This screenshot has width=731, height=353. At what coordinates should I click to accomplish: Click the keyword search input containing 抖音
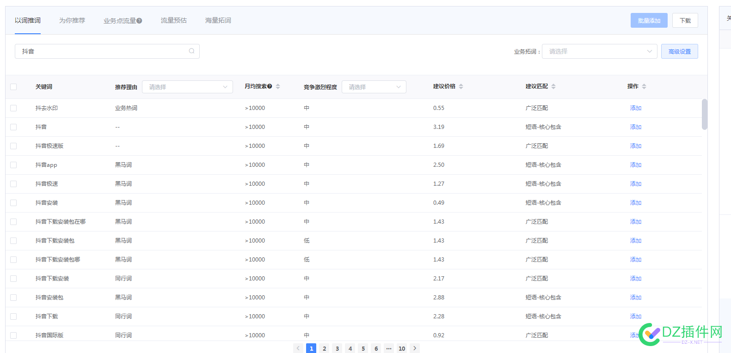coord(107,51)
